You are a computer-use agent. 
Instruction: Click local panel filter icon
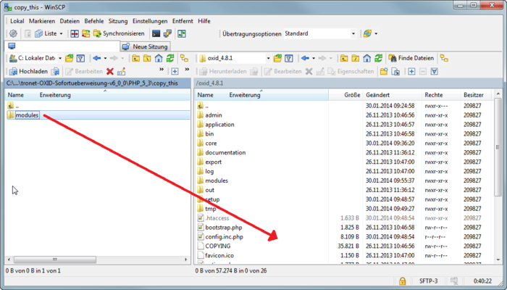[80, 58]
